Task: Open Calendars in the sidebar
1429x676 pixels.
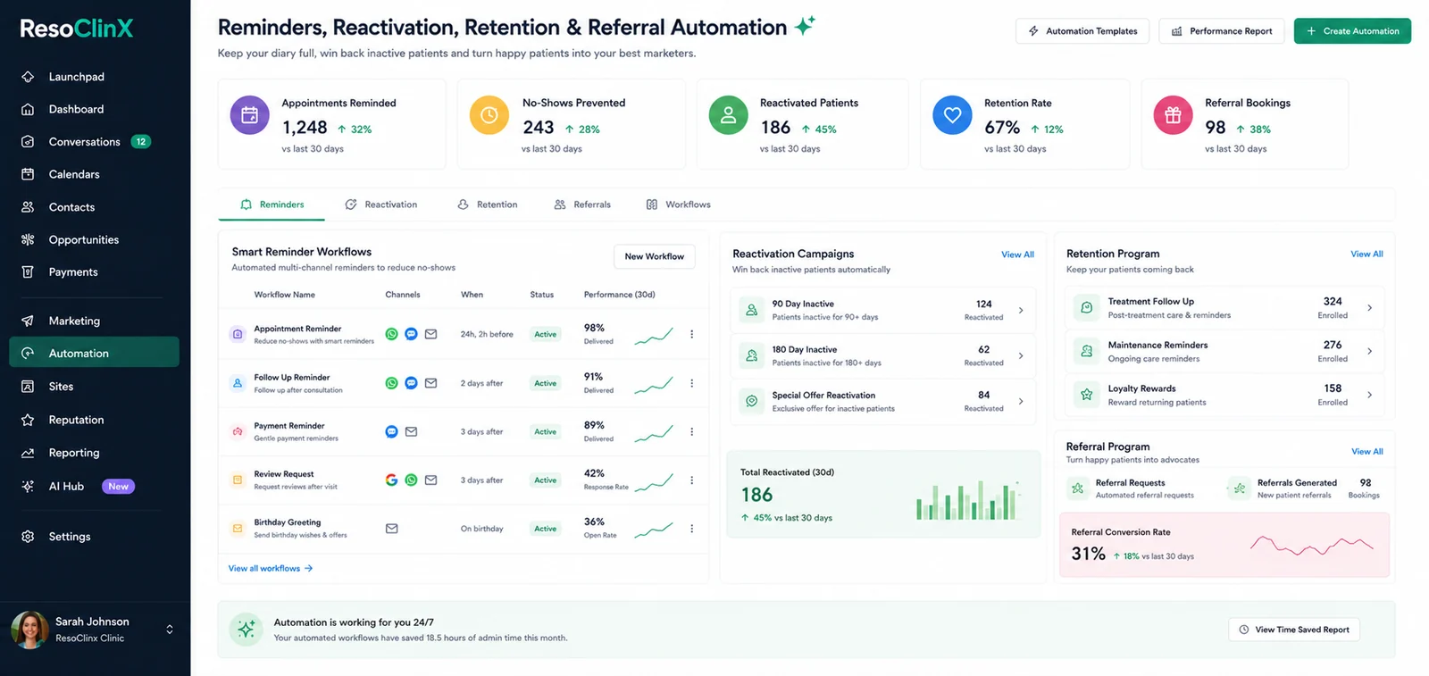Action: [94, 174]
